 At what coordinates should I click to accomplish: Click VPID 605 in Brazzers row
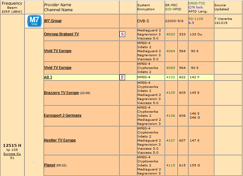click(182, 93)
